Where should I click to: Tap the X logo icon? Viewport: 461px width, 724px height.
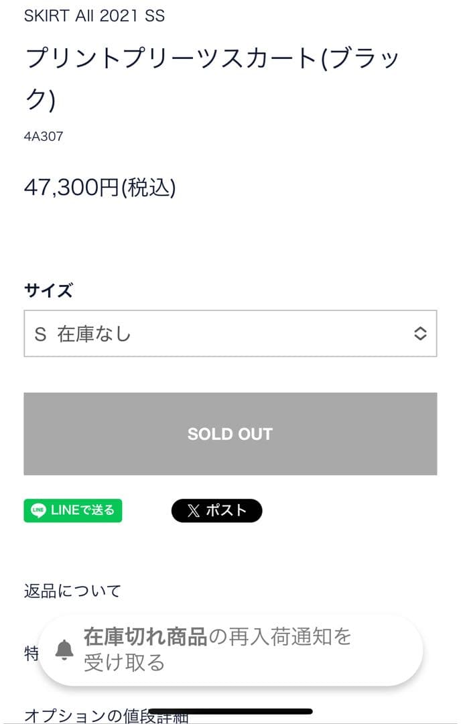(194, 511)
